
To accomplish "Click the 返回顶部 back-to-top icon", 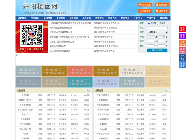I will point(182,65).
